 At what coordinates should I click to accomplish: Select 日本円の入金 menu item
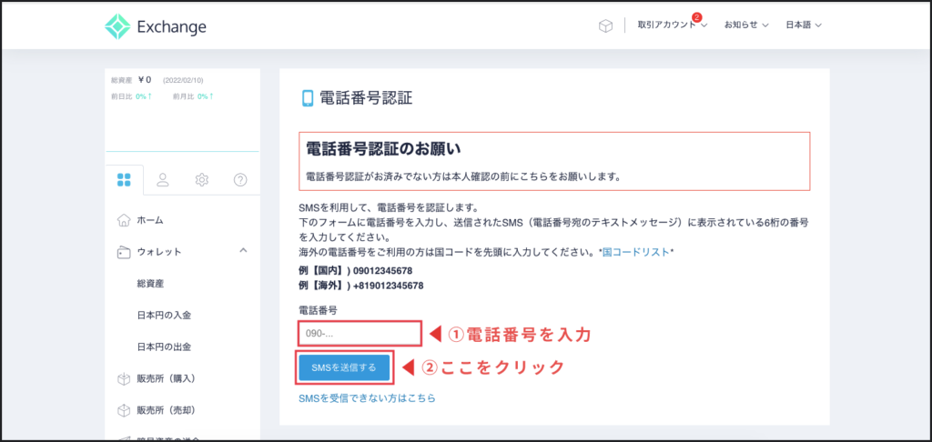pyautogui.click(x=164, y=316)
